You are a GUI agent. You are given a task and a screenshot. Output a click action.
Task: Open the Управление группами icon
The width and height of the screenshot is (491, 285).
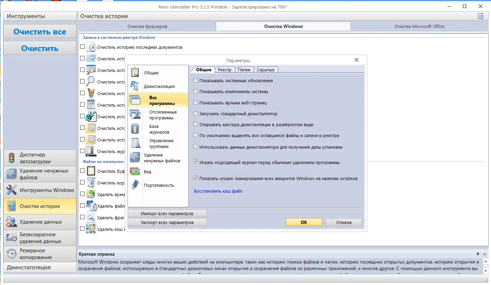(135, 143)
